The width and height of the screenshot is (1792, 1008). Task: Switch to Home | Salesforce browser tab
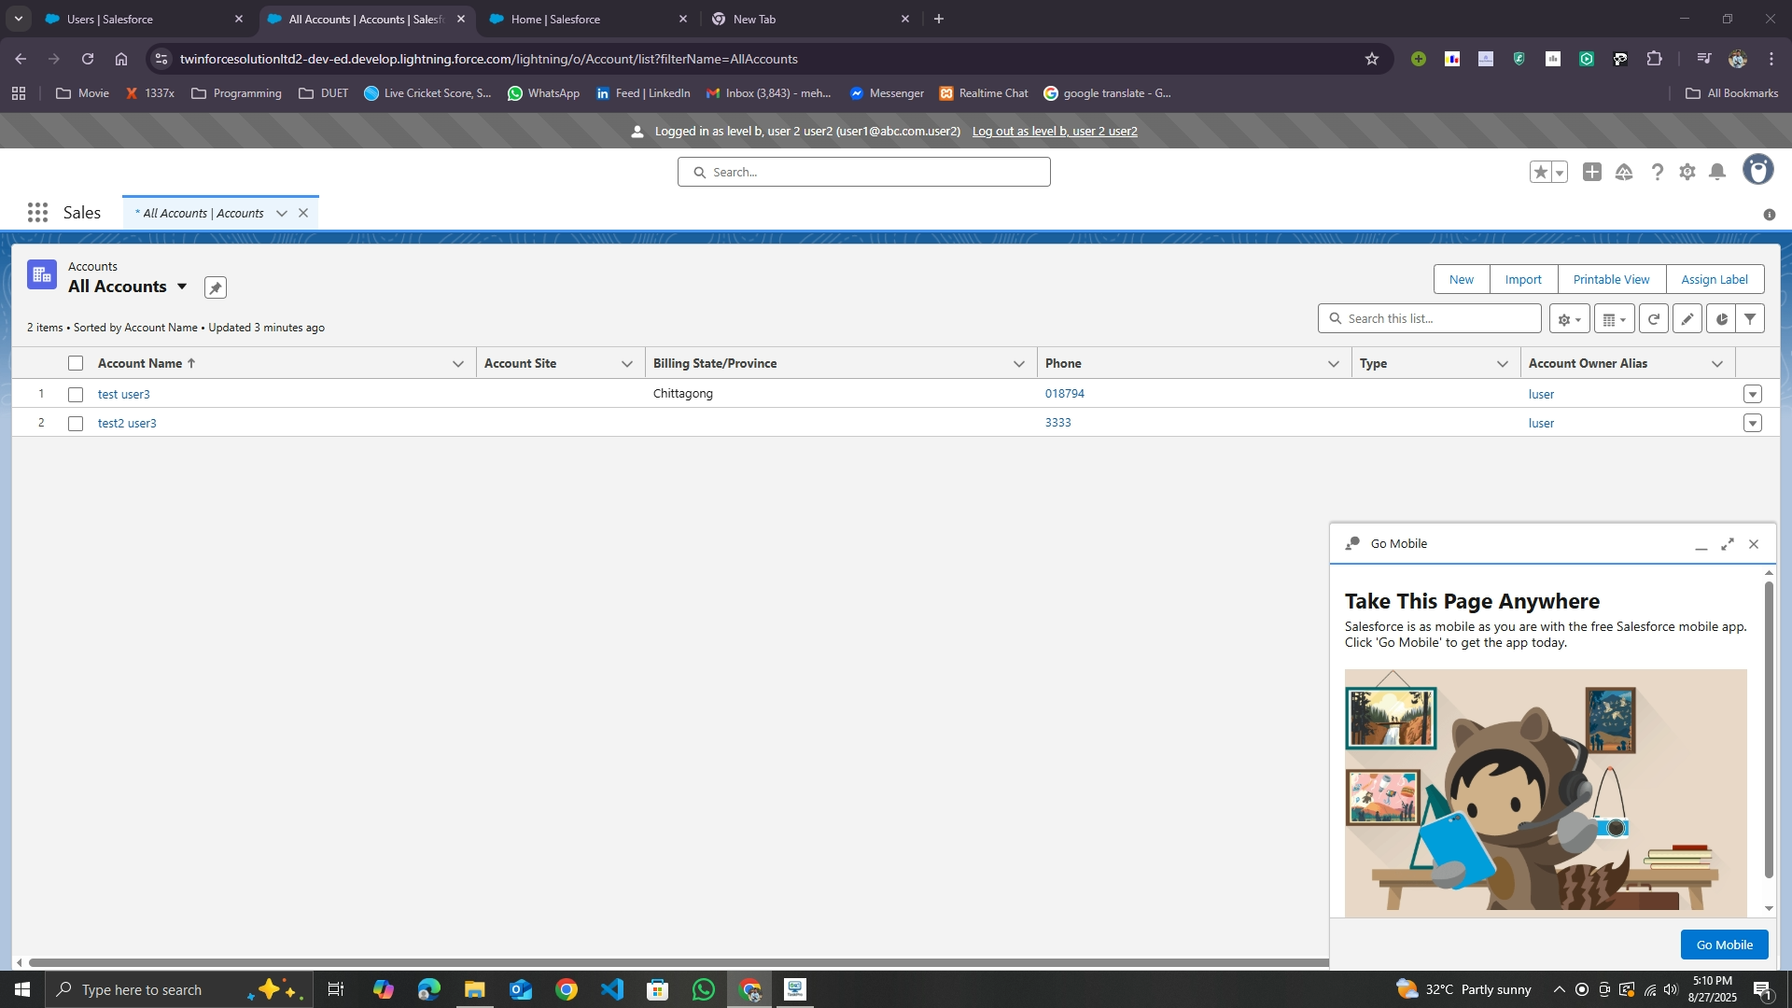[555, 19]
